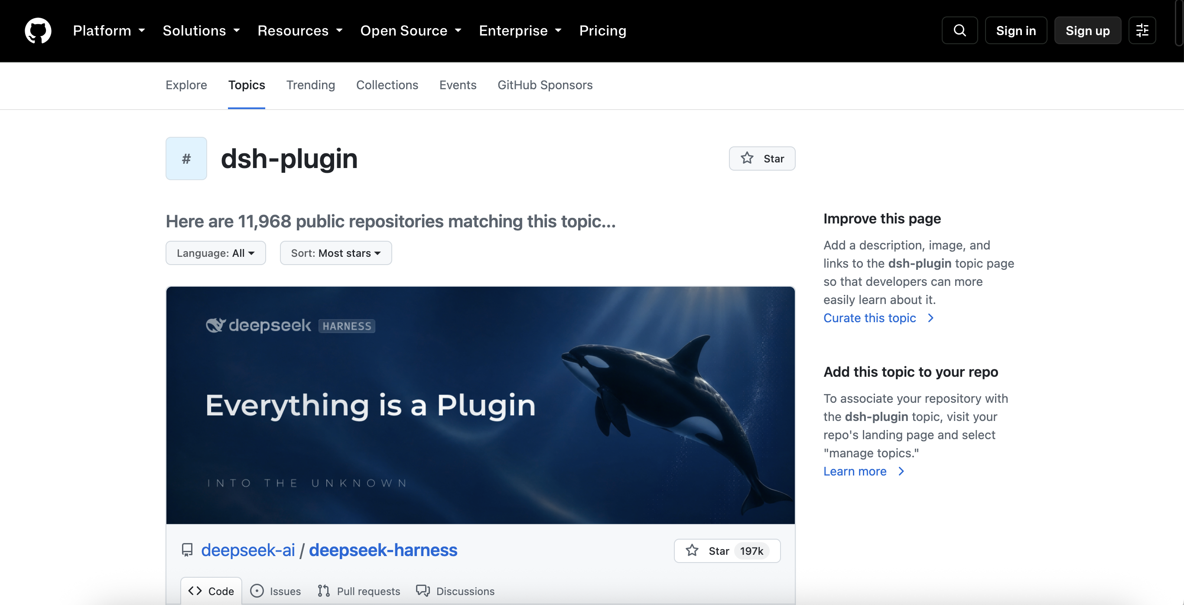Follow the Curate this topic link
Screen dimensions: 1184x605
pos(878,318)
